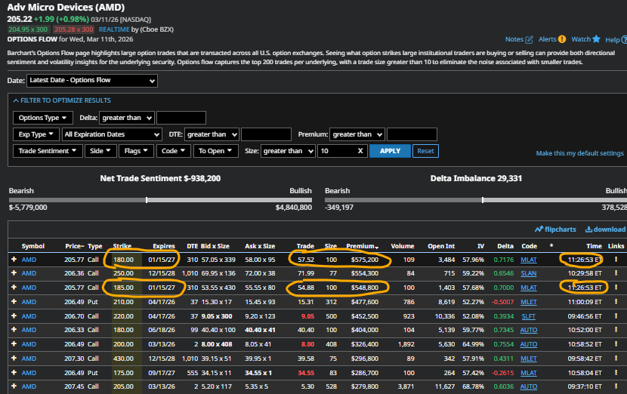Add to Watchlist via star icon
The width and height of the screenshot is (627, 394).
tap(596, 39)
